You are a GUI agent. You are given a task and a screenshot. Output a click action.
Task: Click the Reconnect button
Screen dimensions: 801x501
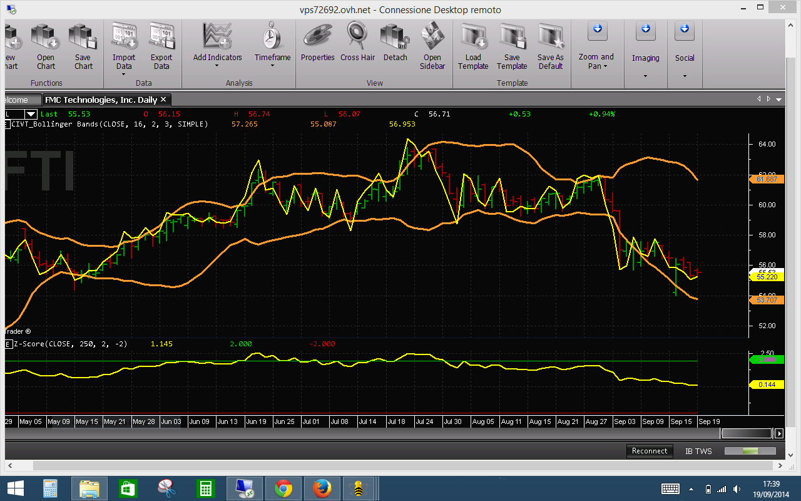[x=650, y=451]
